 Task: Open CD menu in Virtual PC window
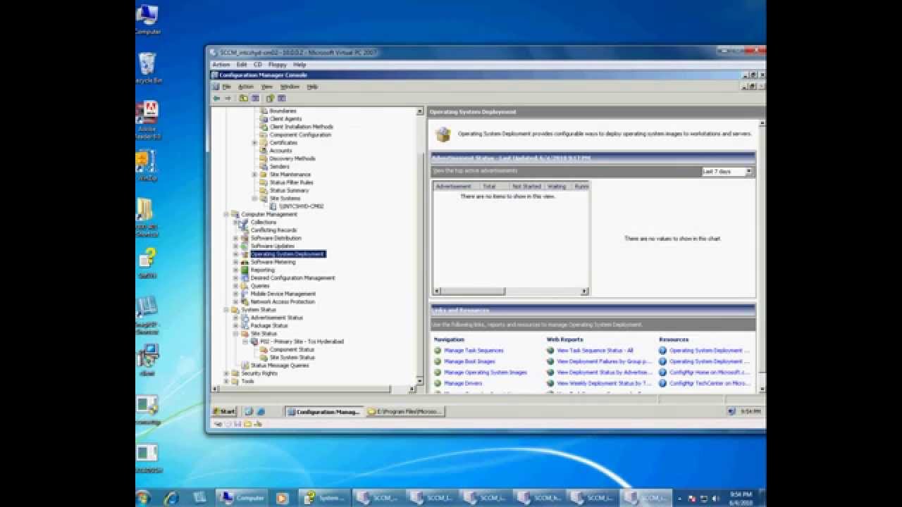258,64
